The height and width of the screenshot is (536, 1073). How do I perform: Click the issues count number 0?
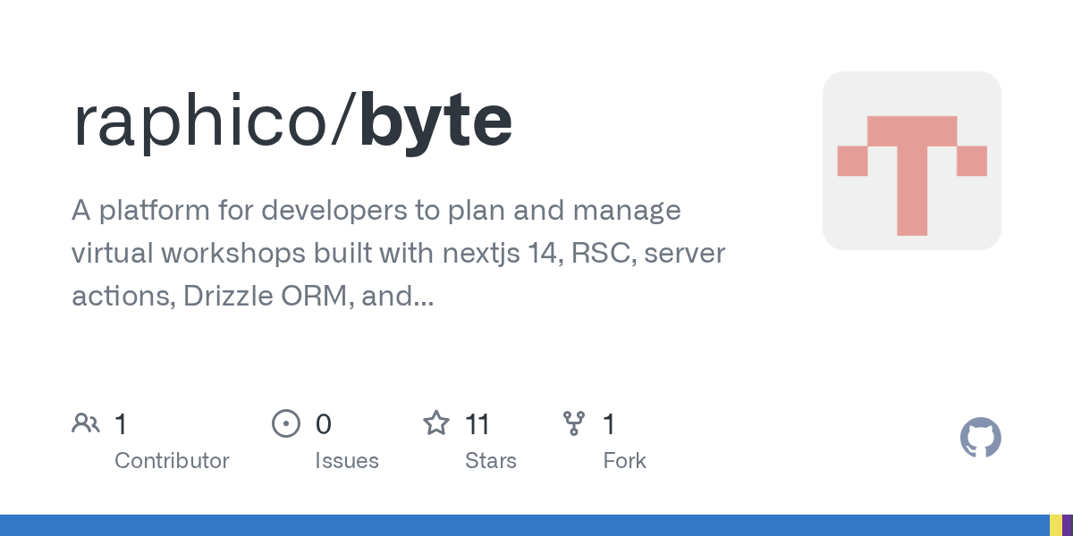[324, 424]
